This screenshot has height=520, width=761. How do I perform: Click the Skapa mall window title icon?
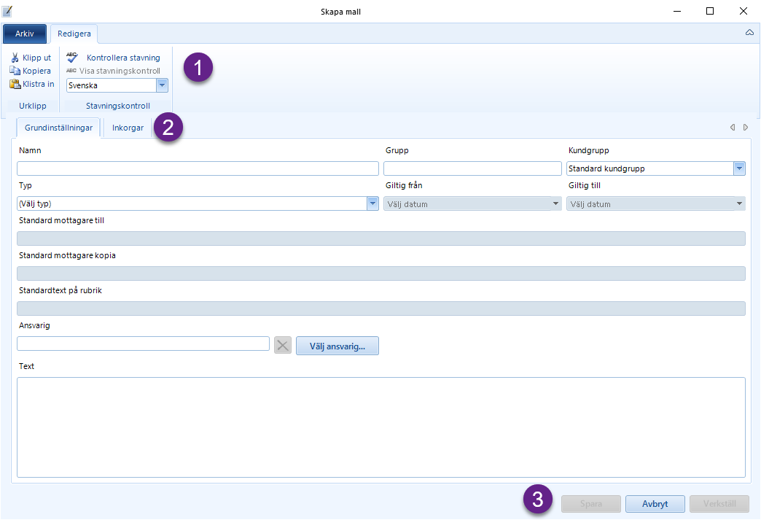pos(7,11)
